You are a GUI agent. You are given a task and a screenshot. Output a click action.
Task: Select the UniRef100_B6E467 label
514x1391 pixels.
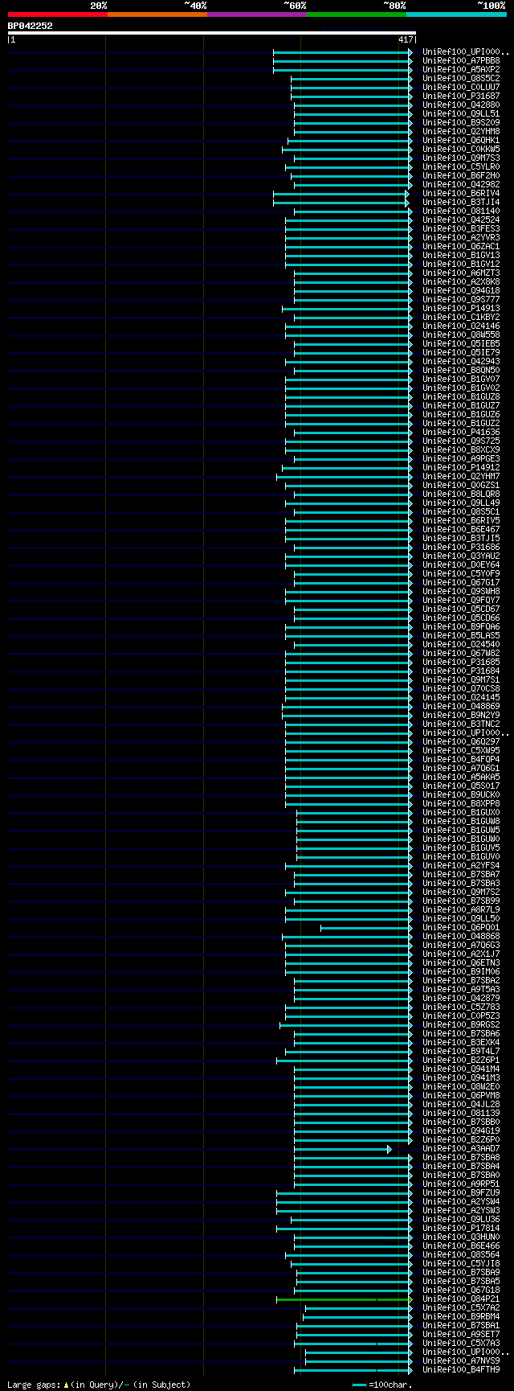pos(461,529)
